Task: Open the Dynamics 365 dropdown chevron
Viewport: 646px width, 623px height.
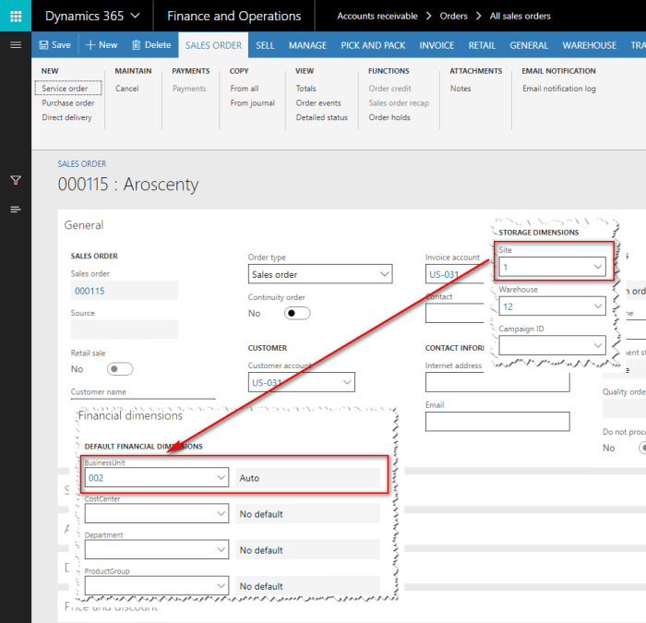Action: pyautogui.click(x=135, y=16)
